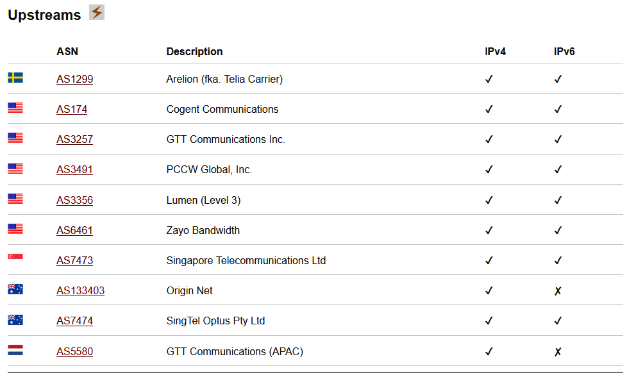Click the IPv6 X mark for GTT Communications (APAC)

click(x=558, y=352)
